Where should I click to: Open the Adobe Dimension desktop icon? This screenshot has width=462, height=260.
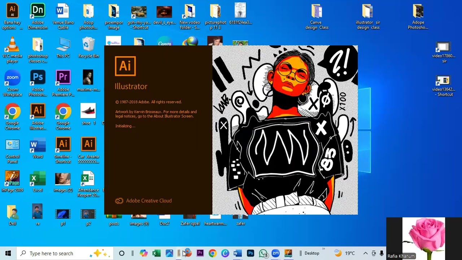[x=38, y=16]
